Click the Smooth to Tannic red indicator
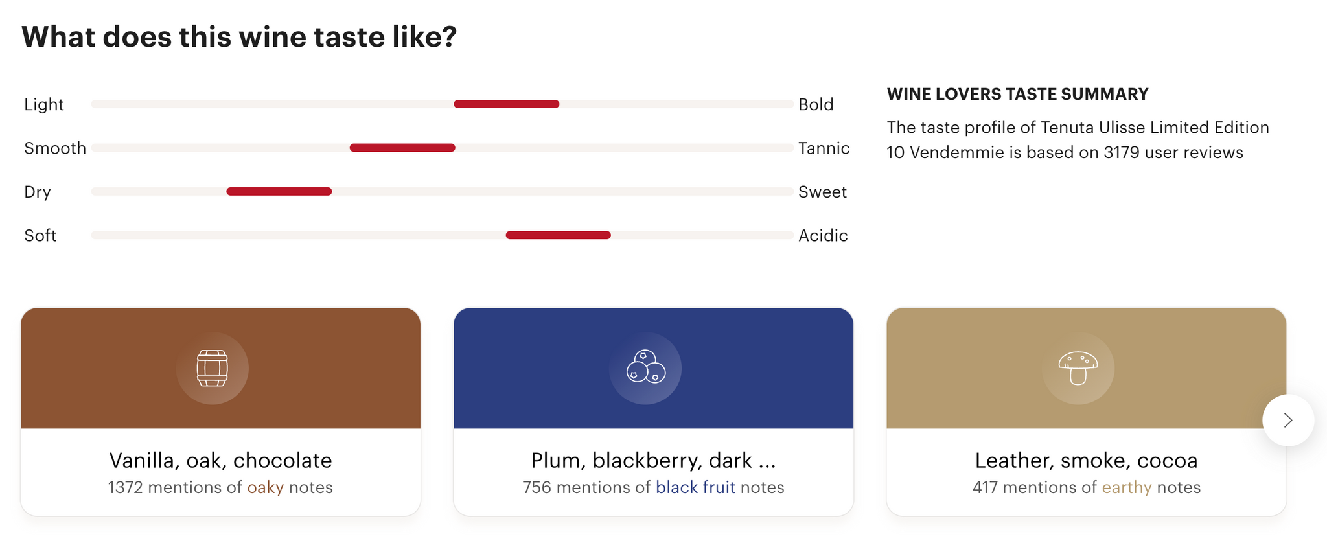Screen dimensions: 1327x543 click(x=402, y=148)
